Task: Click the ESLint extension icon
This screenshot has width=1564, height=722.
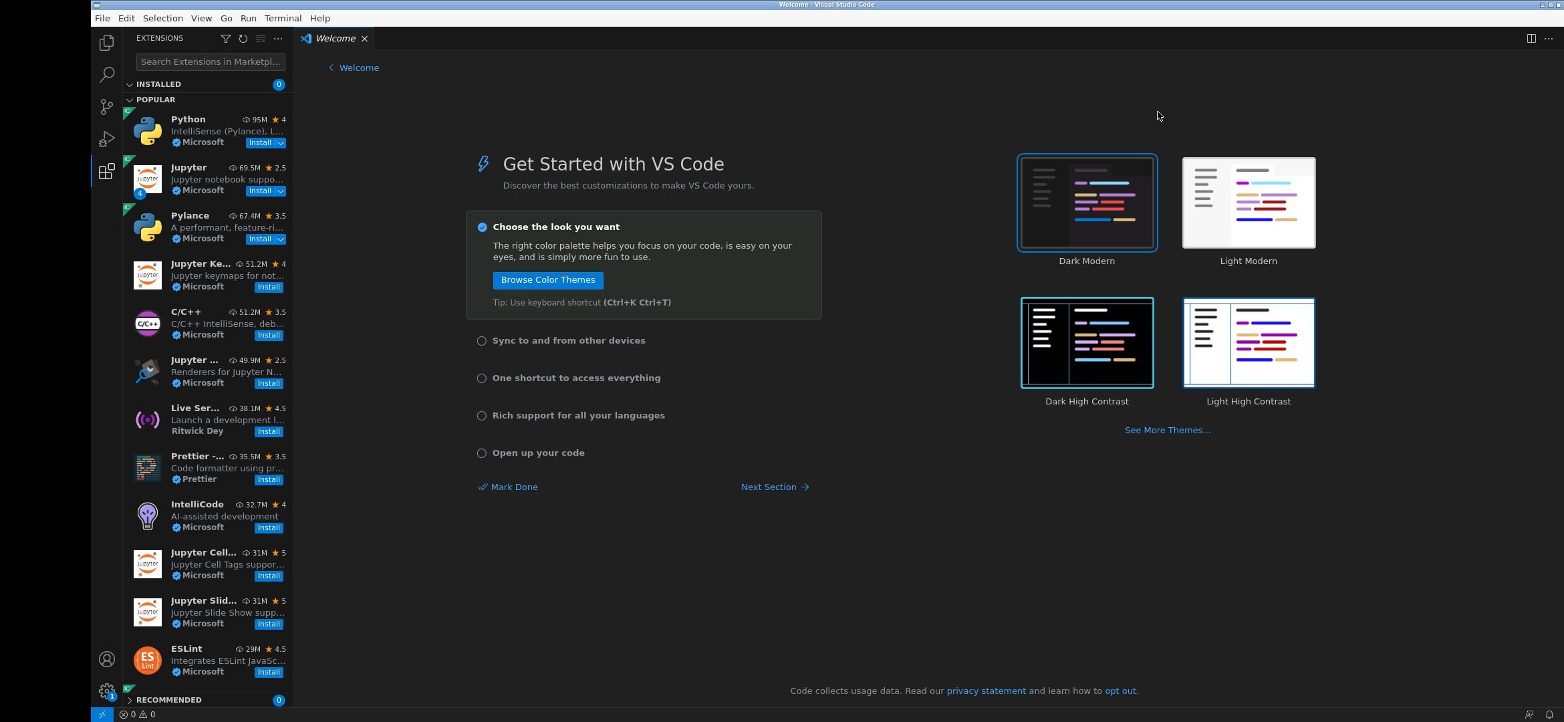Action: point(147,660)
